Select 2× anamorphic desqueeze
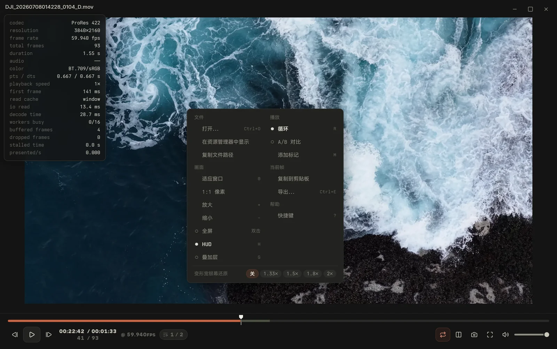Screen dimensions: 557x349 [x=329, y=274]
